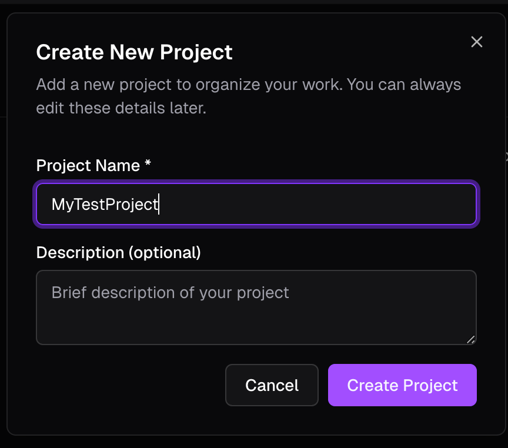Focus the Project Name input field
Image resolution: width=508 pixels, height=448 pixels.
(256, 204)
